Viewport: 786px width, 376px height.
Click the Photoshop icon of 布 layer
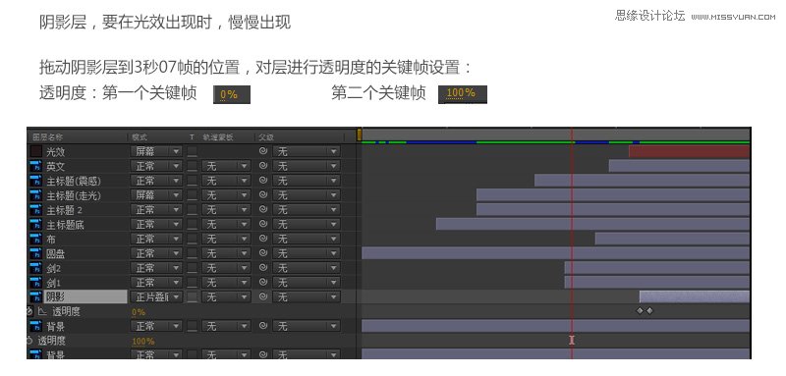(35, 239)
